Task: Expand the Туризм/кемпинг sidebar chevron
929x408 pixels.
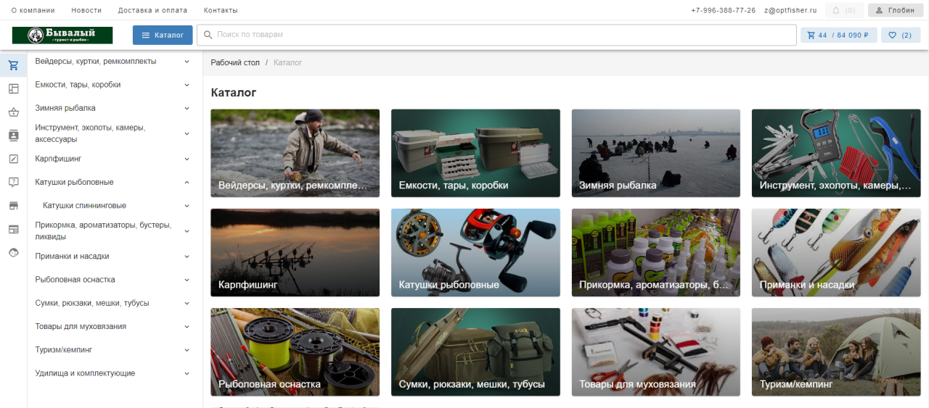Action: coord(187,350)
